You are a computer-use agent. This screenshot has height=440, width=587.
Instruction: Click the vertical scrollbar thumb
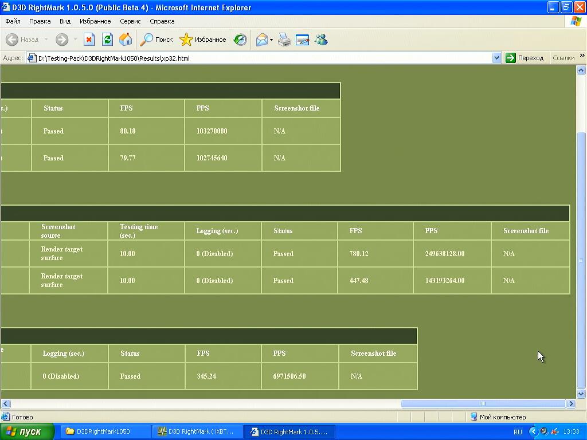(x=581, y=260)
